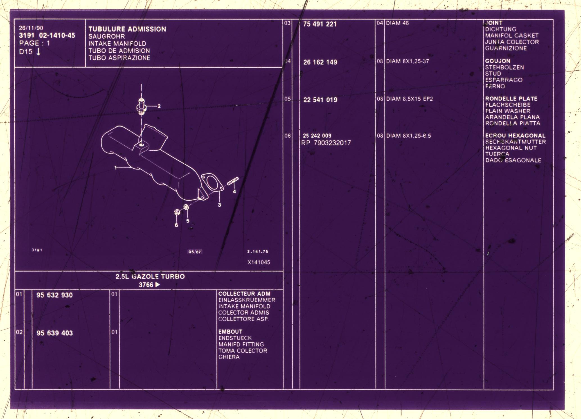Click the 05/87 date box
This screenshot has height=419, width=581.
195,252
